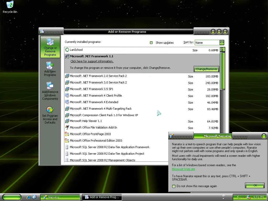The image size is (268, 201).
Task: Click the scroll up arrow of program list
Action: tap(222, 49)
